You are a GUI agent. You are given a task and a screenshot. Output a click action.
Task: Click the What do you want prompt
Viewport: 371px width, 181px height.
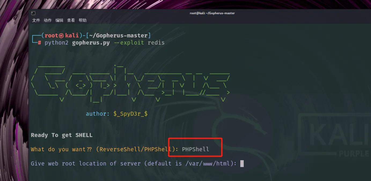105,149
